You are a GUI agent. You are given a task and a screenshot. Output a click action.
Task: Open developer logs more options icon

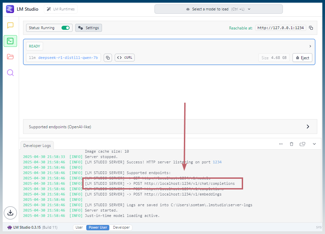pyautogui.click(x=281, y=144)
